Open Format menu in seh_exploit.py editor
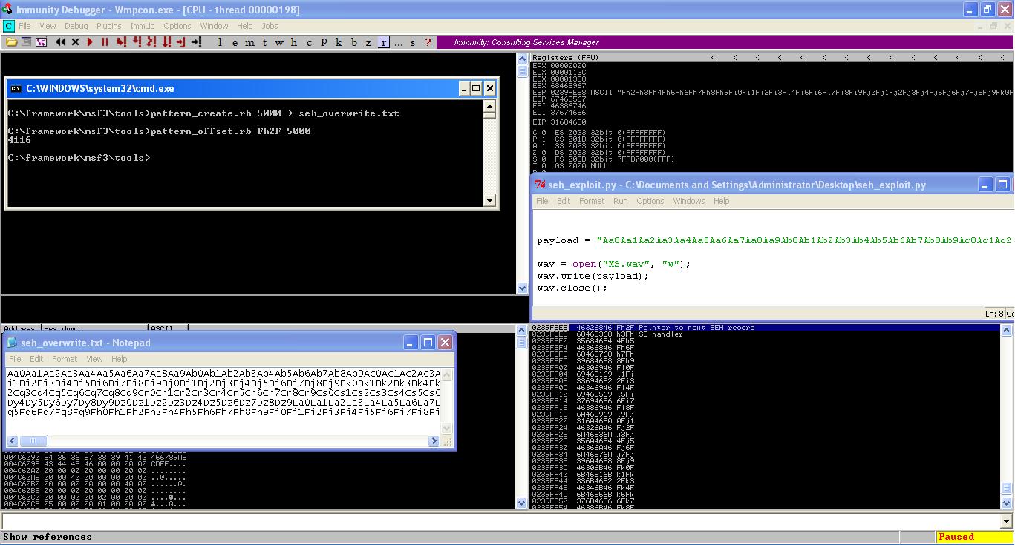The height and width of the screenshot is (545, 1015). tap(591, 201)
